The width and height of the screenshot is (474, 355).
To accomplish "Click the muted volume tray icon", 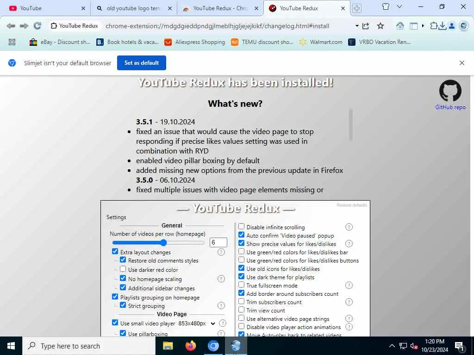I will coord(414,346).
